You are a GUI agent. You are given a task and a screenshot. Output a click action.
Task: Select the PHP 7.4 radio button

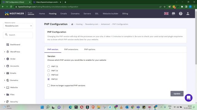[49, 71]
